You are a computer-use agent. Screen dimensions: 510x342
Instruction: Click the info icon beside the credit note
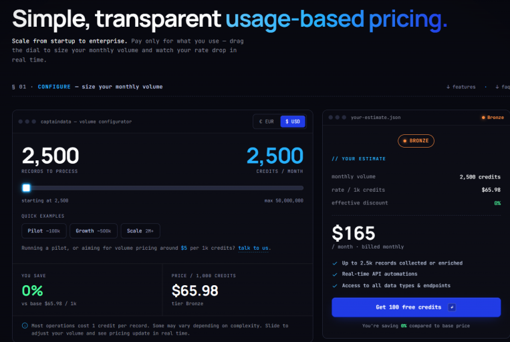(25, 325)
